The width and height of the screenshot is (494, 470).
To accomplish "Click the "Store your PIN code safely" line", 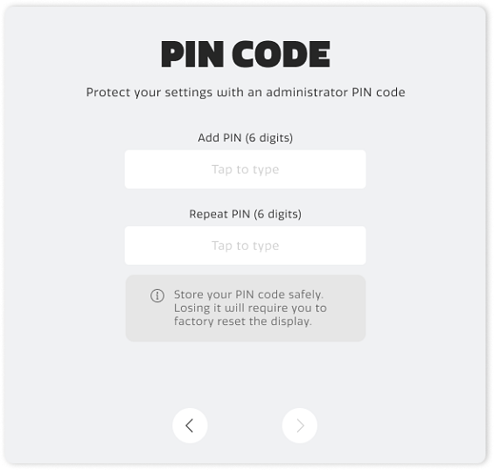I will 248,294.
